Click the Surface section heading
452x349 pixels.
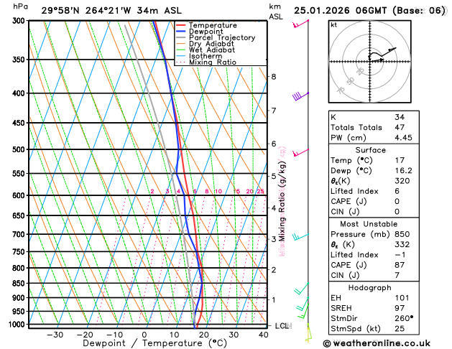tap(370, 150)
